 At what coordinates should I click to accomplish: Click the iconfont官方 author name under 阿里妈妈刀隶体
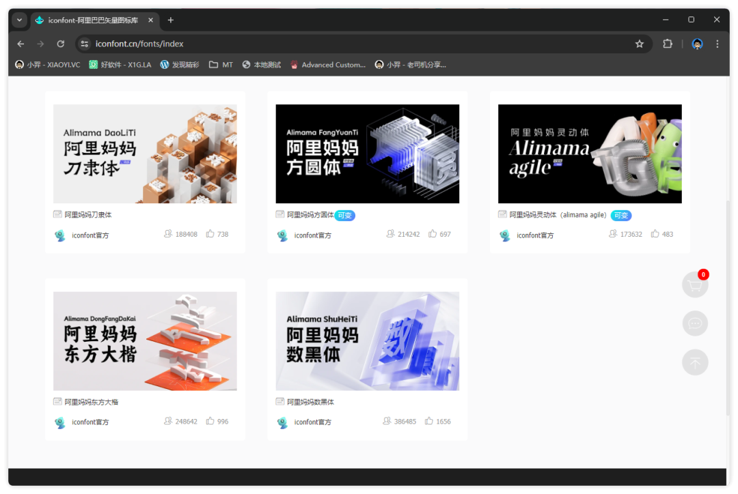click(x=90, y=235)
